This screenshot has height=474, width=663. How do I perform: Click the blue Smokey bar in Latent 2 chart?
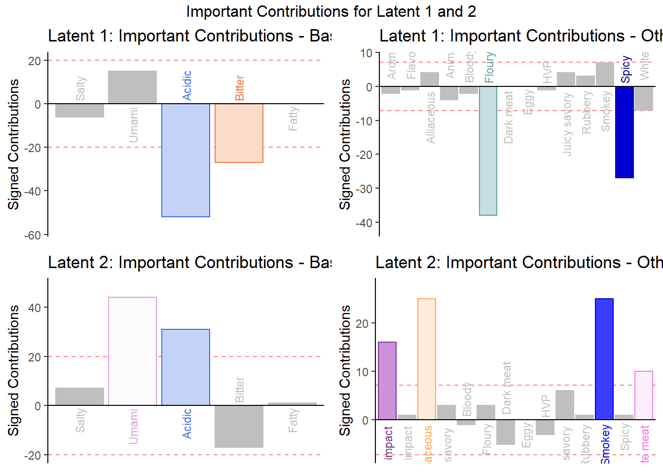coord(604,359)
